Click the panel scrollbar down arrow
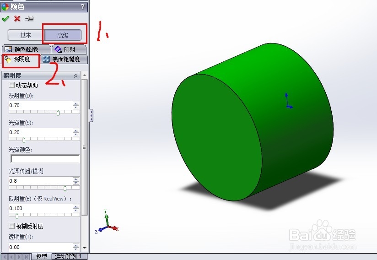 85,248
